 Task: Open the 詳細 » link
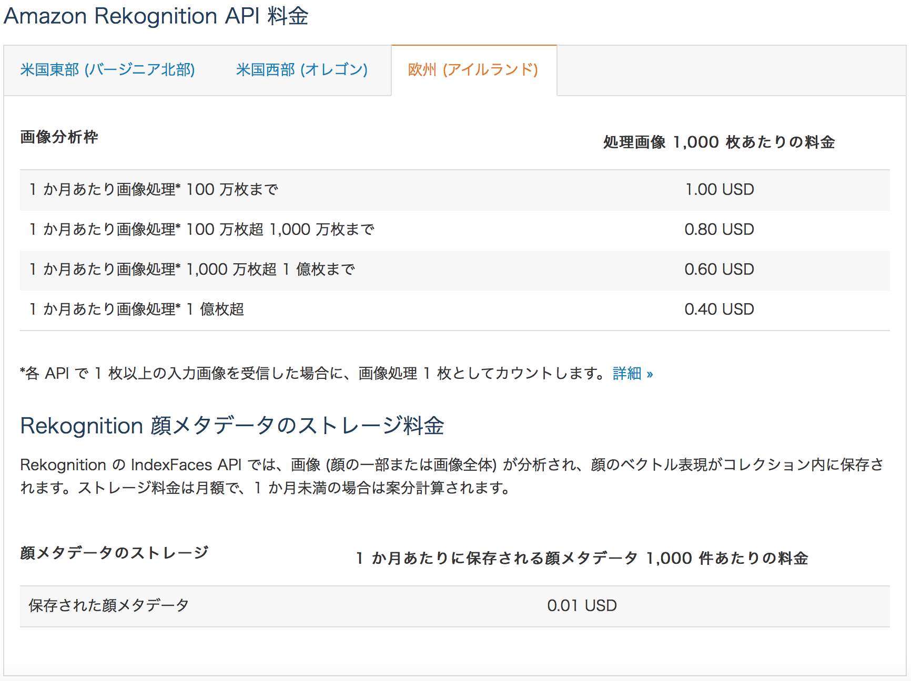pyautogui.click(x=633, y=374)
